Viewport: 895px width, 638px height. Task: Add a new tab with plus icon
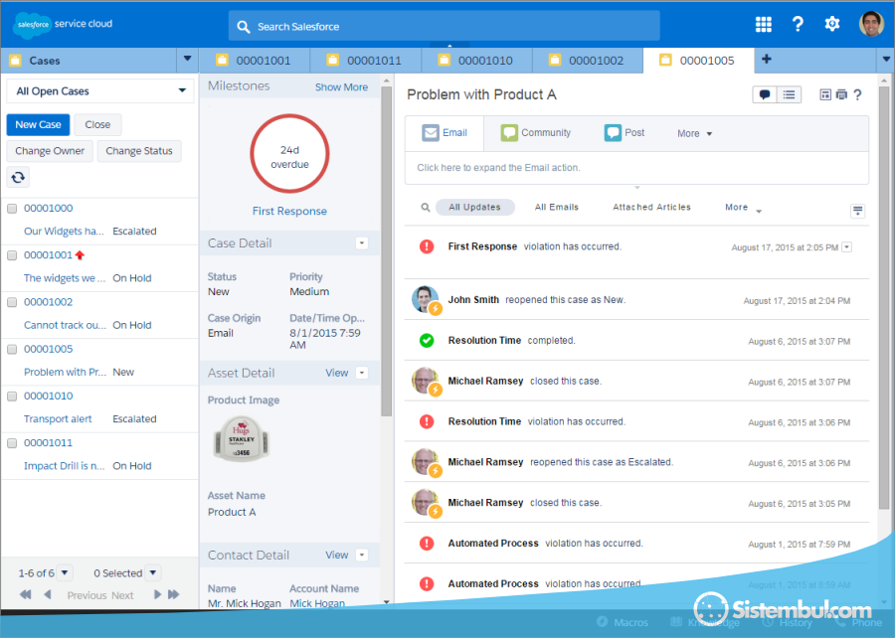click(x=767, y=60)
